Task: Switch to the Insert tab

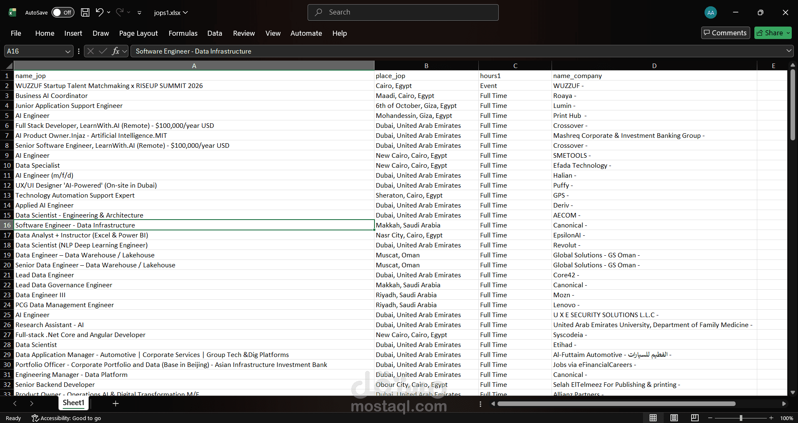Action: (73, 33)
